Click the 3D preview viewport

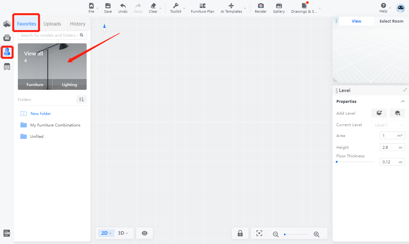coord(371,54)
